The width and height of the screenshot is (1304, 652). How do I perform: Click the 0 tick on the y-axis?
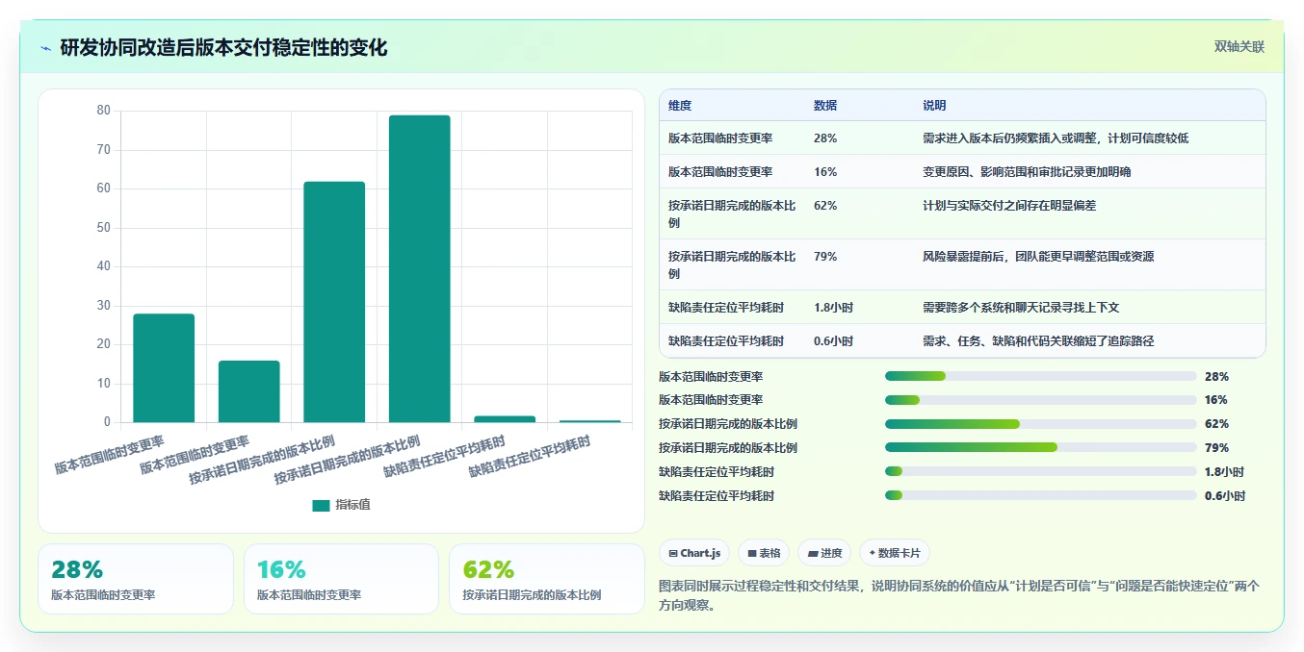click(x=108, y=422)
